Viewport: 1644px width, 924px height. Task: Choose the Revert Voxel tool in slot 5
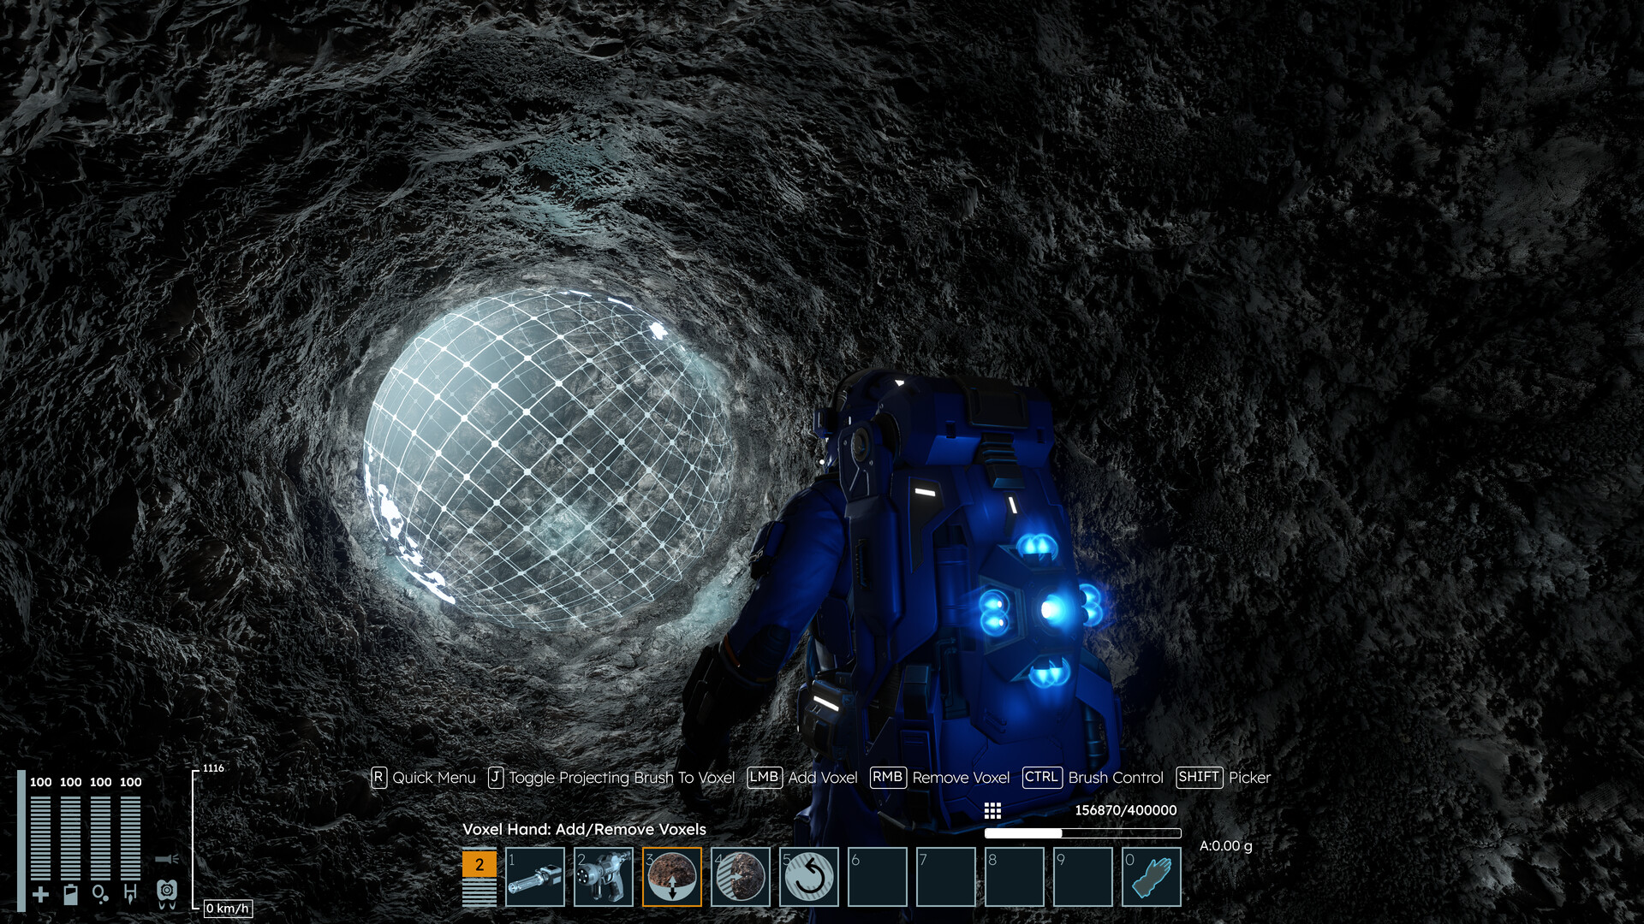coord(809,877)
